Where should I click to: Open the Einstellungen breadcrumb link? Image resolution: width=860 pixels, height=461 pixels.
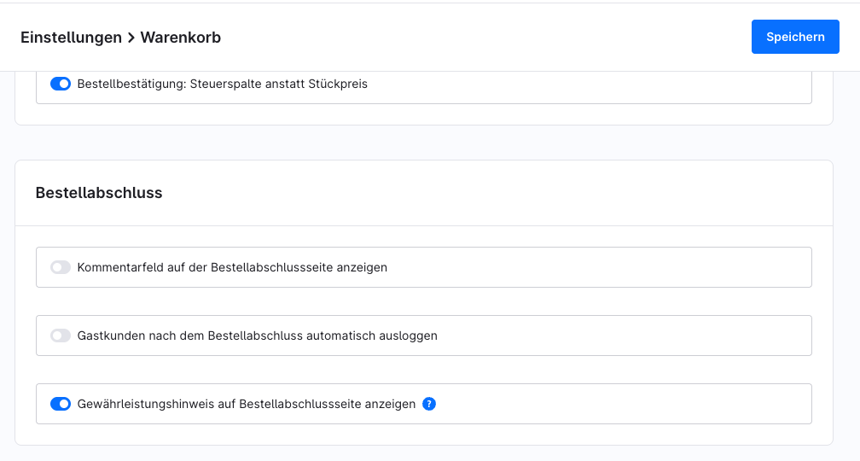tap(72, 38)
